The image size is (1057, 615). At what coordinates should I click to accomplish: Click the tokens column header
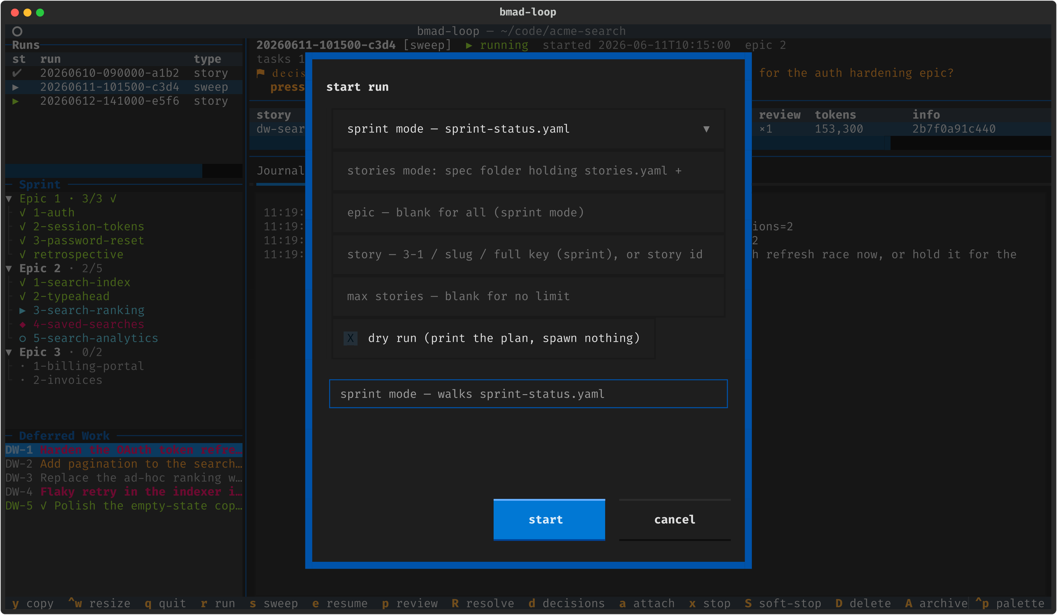click(x=835, y=115)
